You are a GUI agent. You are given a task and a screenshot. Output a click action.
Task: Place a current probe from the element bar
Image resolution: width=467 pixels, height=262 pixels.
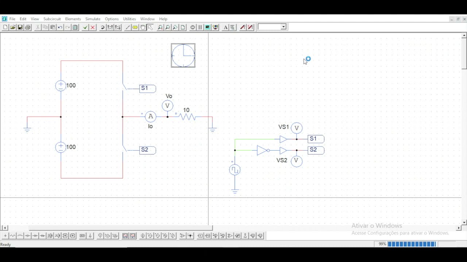[115, 236]
